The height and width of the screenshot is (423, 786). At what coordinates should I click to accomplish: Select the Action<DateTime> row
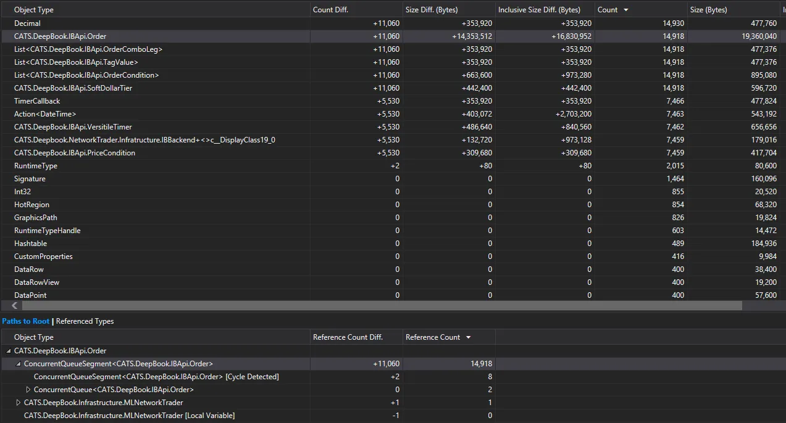point(393,114)
